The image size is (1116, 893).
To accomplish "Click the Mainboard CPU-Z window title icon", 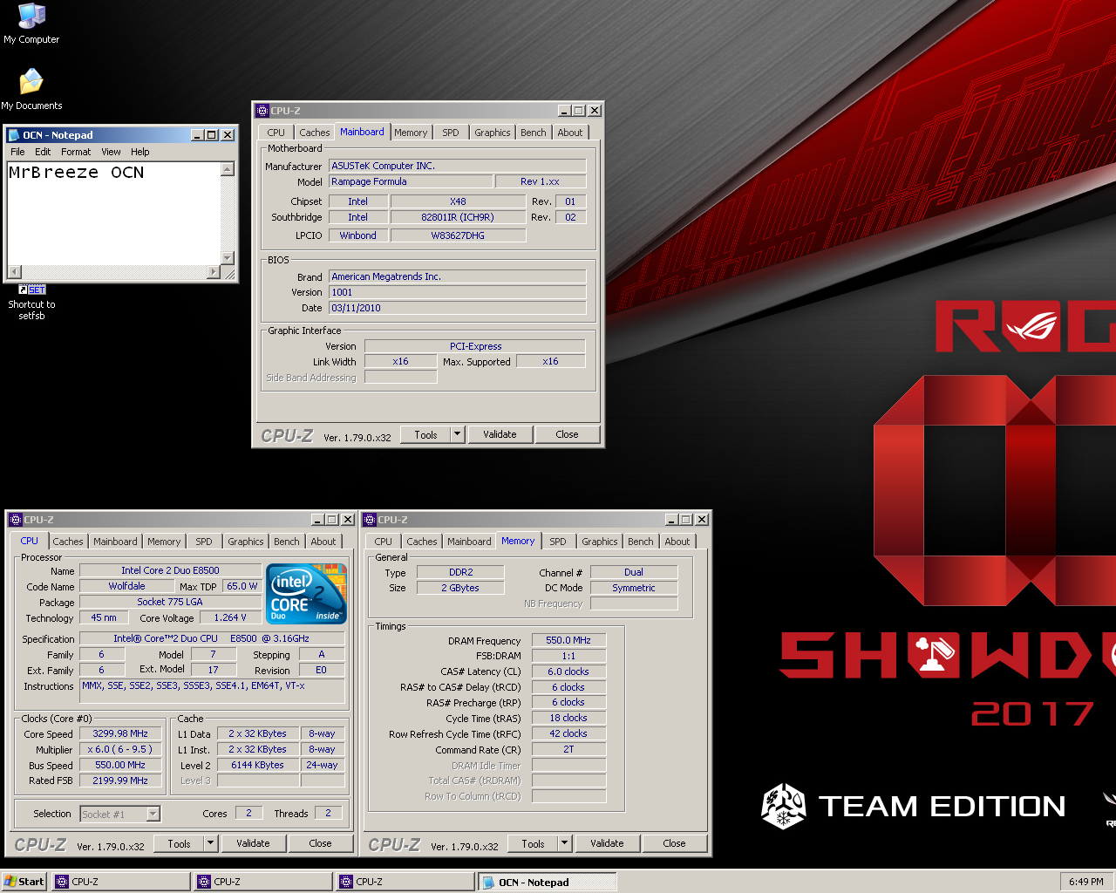I will tap(262, 111).
